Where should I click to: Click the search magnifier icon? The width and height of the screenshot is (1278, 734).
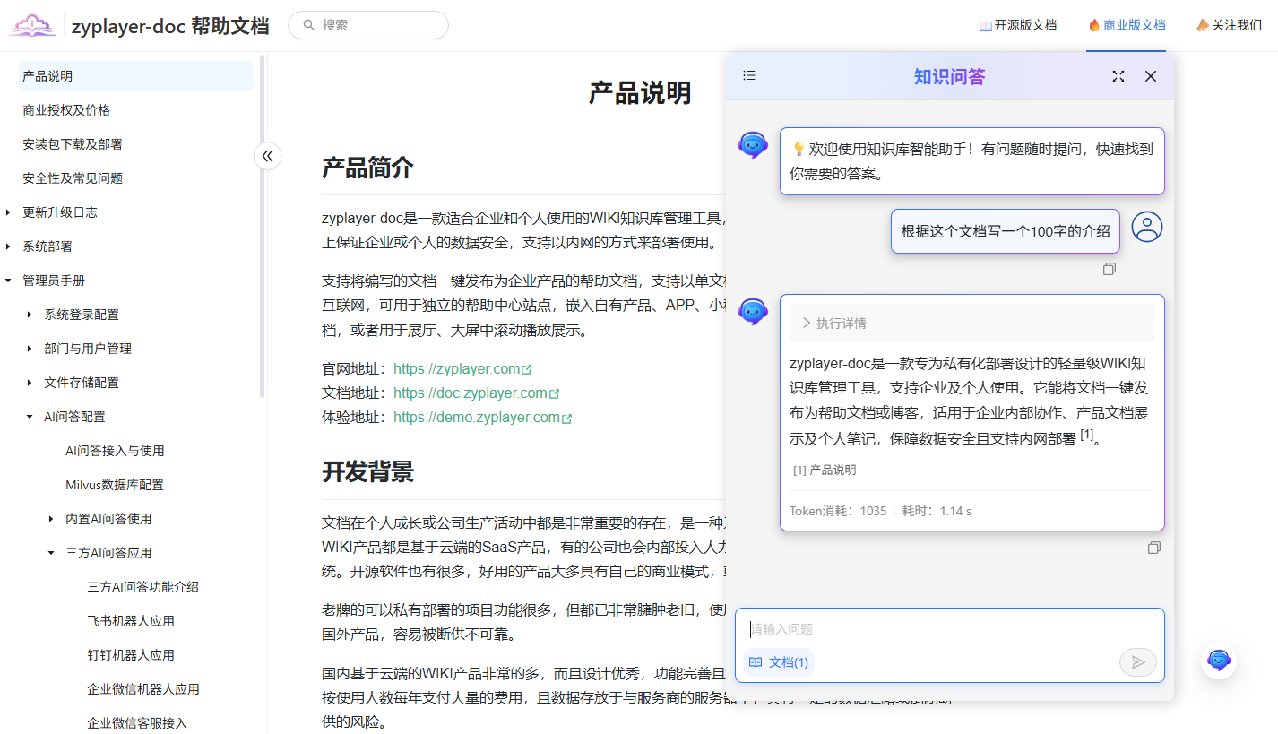[x=309, y=25]
